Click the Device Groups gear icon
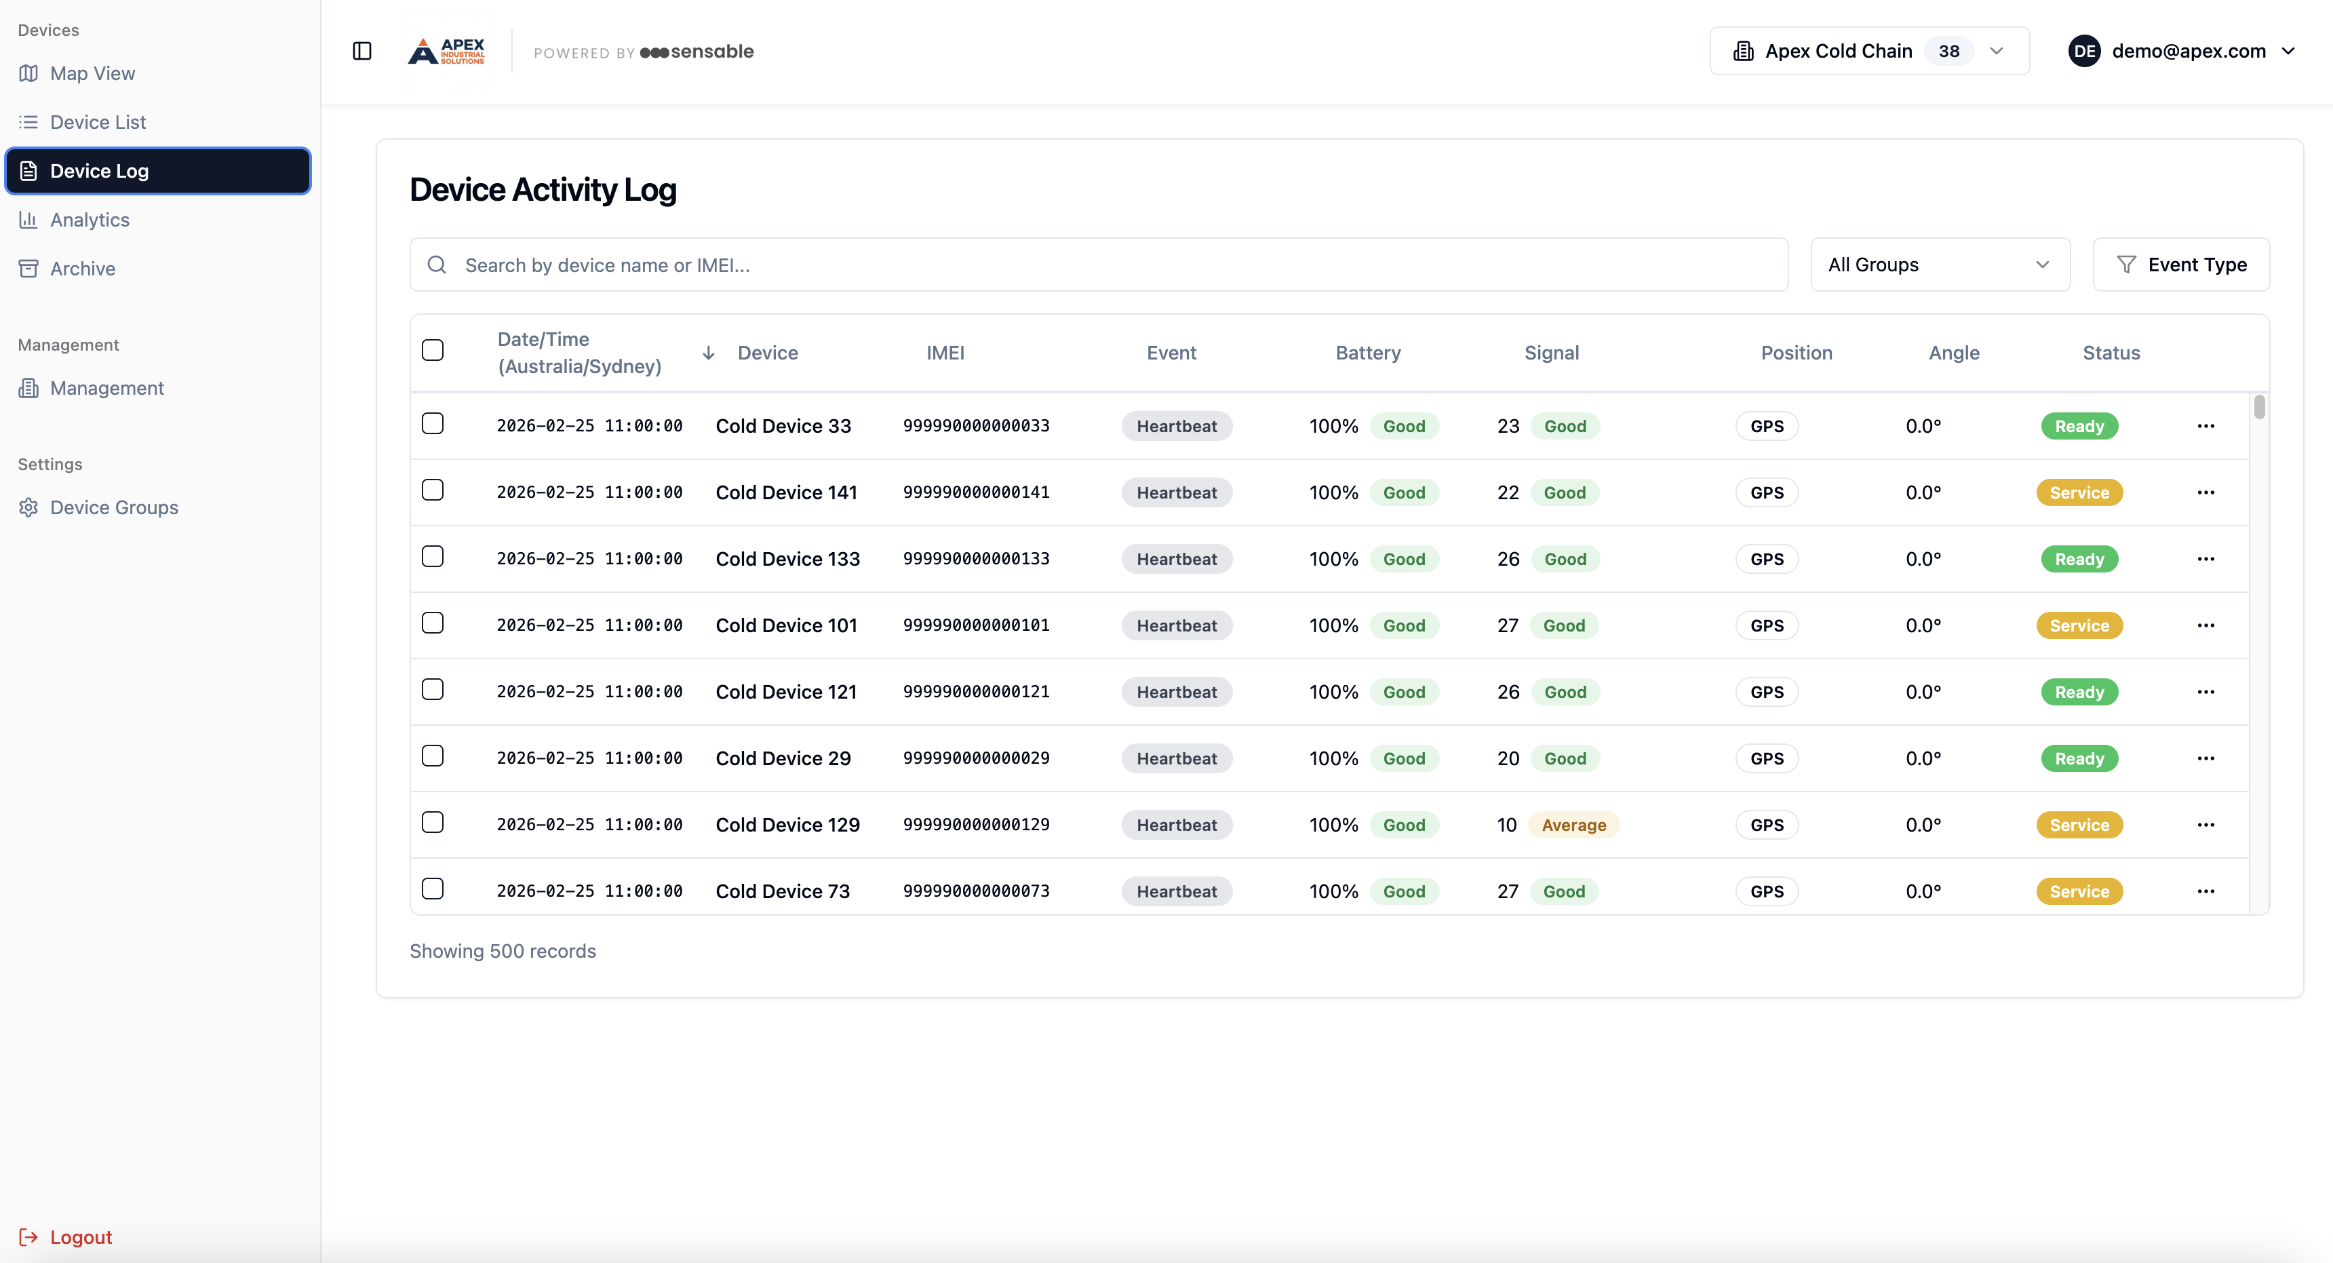The image size is (2333, 1263). point(29,507)
